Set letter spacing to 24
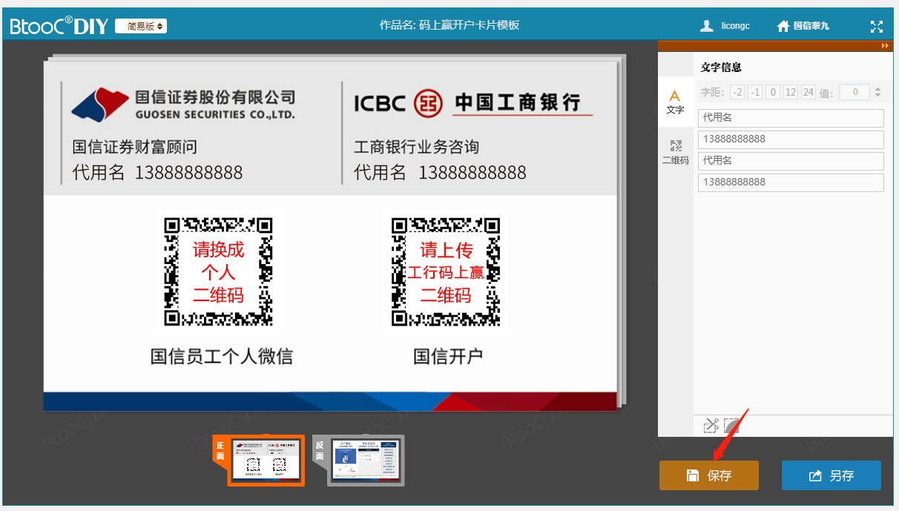This screenshot has width=899, height=511. [809, 92]
